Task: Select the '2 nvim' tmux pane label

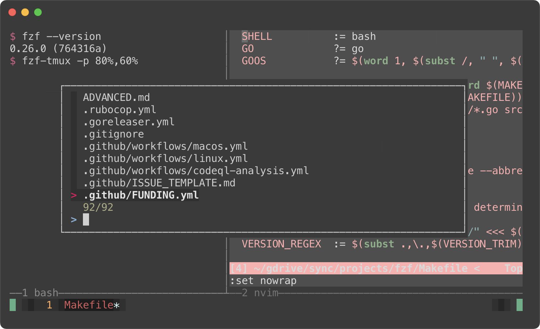Action: [x=260, y=293]
